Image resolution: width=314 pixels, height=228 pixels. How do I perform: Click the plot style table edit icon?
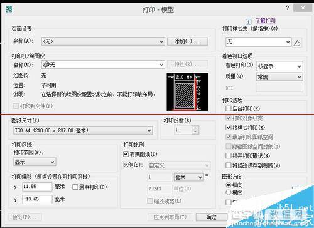coord(297,43)
